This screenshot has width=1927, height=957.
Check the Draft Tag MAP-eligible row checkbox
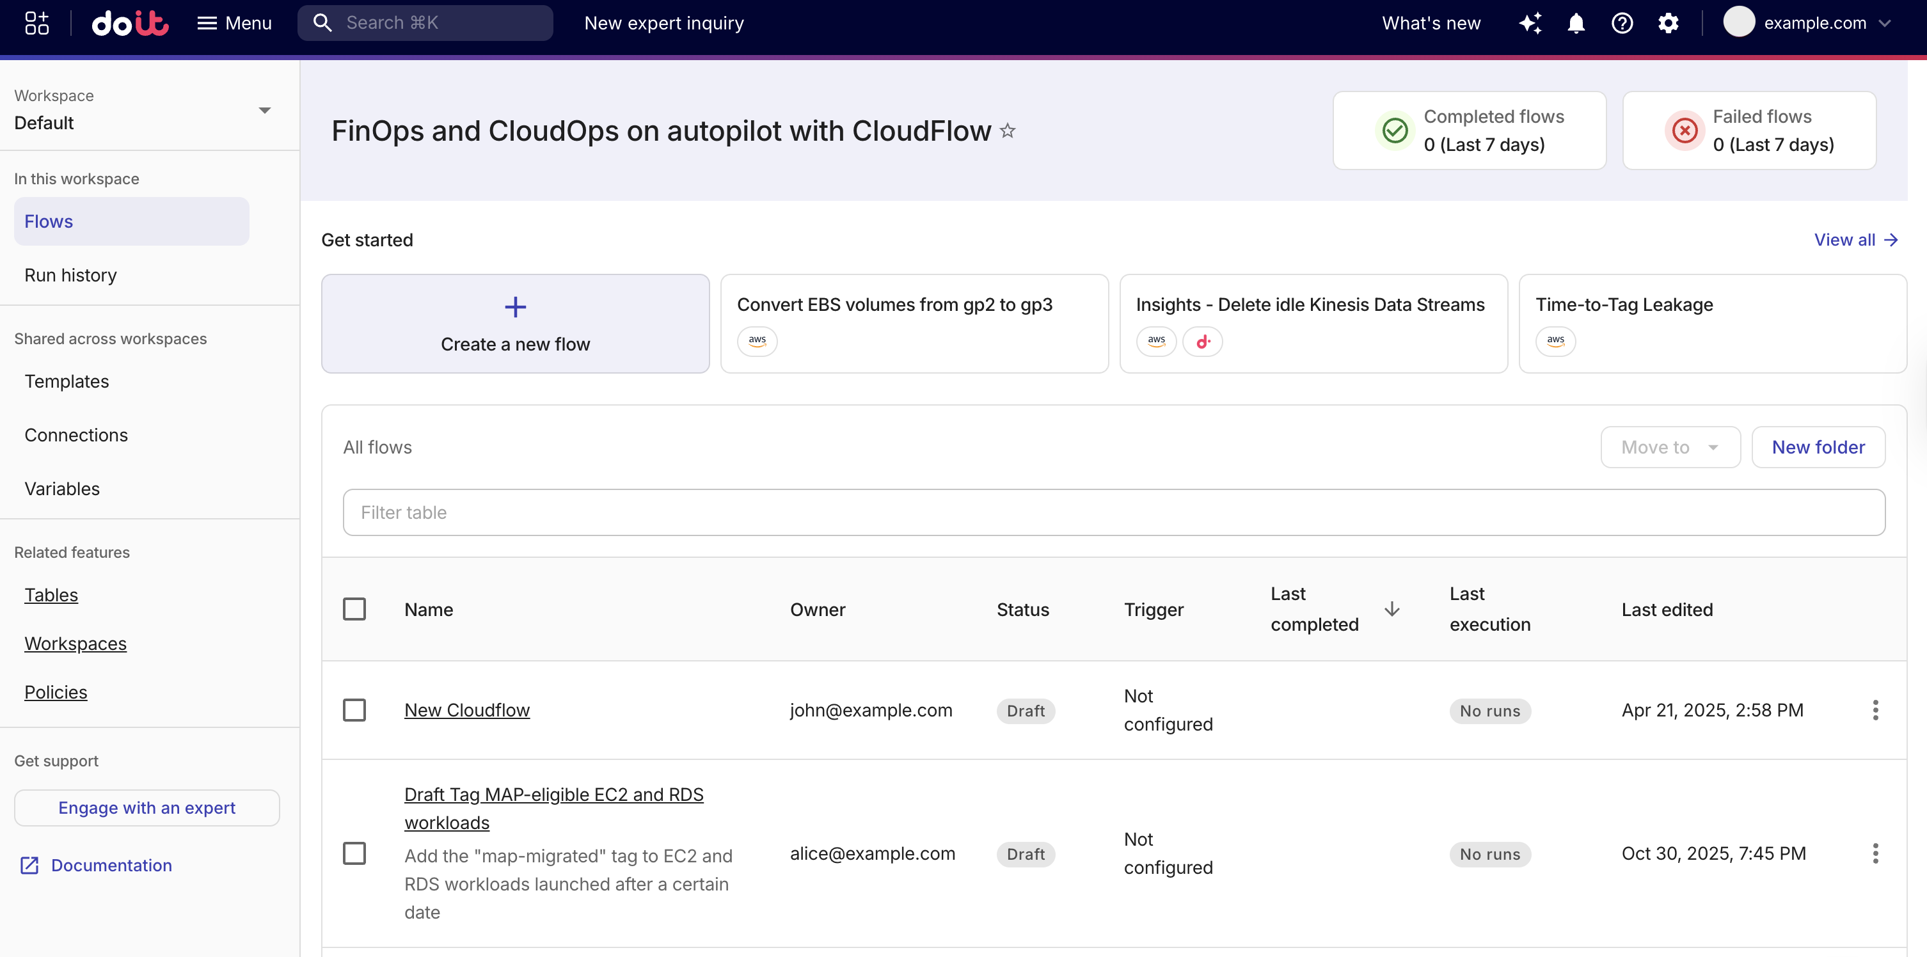point(354,854)
